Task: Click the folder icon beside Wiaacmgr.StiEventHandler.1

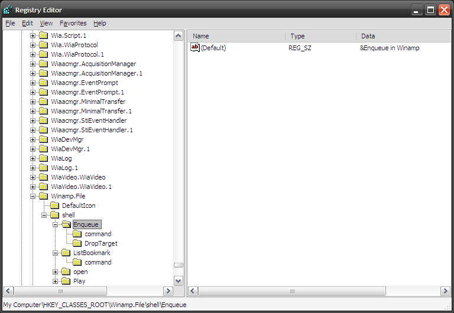Action: coord(43,130)
